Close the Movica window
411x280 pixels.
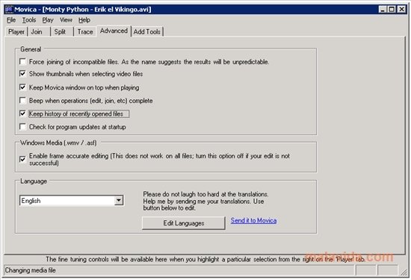(401, 10)
